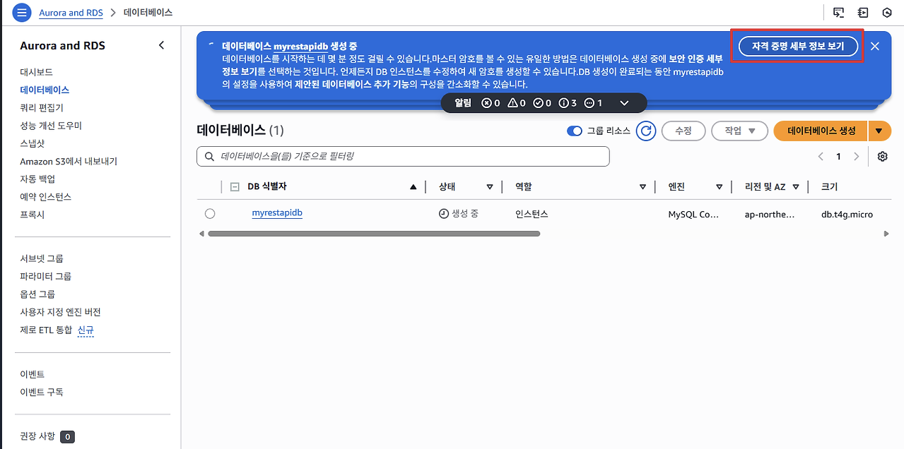
Task: Click the 인스턴스 role cell
Action: pyautogui.click(x=532, y=213)
